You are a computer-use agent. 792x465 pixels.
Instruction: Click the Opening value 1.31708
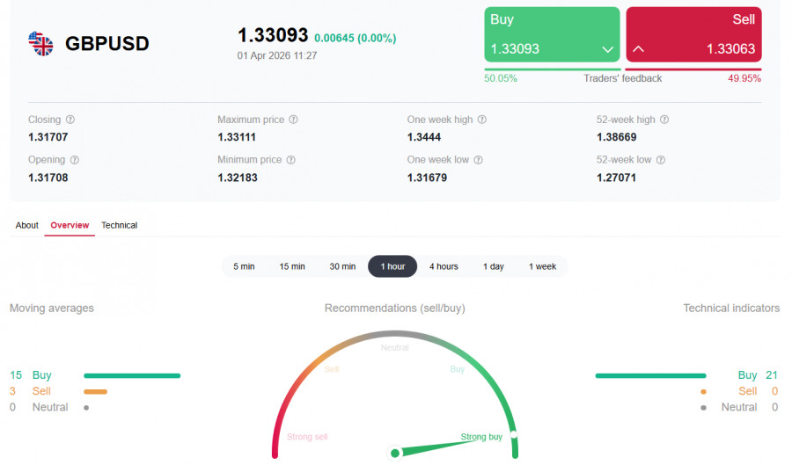coord(48,178)
